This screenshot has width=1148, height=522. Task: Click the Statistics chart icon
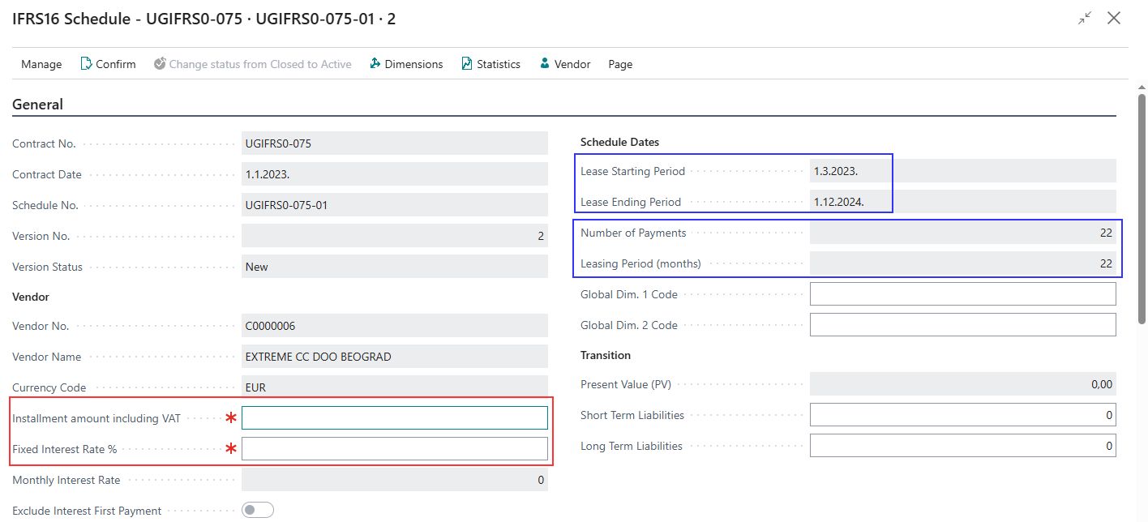(467, 63)
